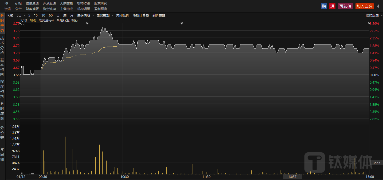Image resolution: width=383 pixels, height=180 pixels.
Task: Click the small X marker at chart top-left
Action: (x=22, y=25)
